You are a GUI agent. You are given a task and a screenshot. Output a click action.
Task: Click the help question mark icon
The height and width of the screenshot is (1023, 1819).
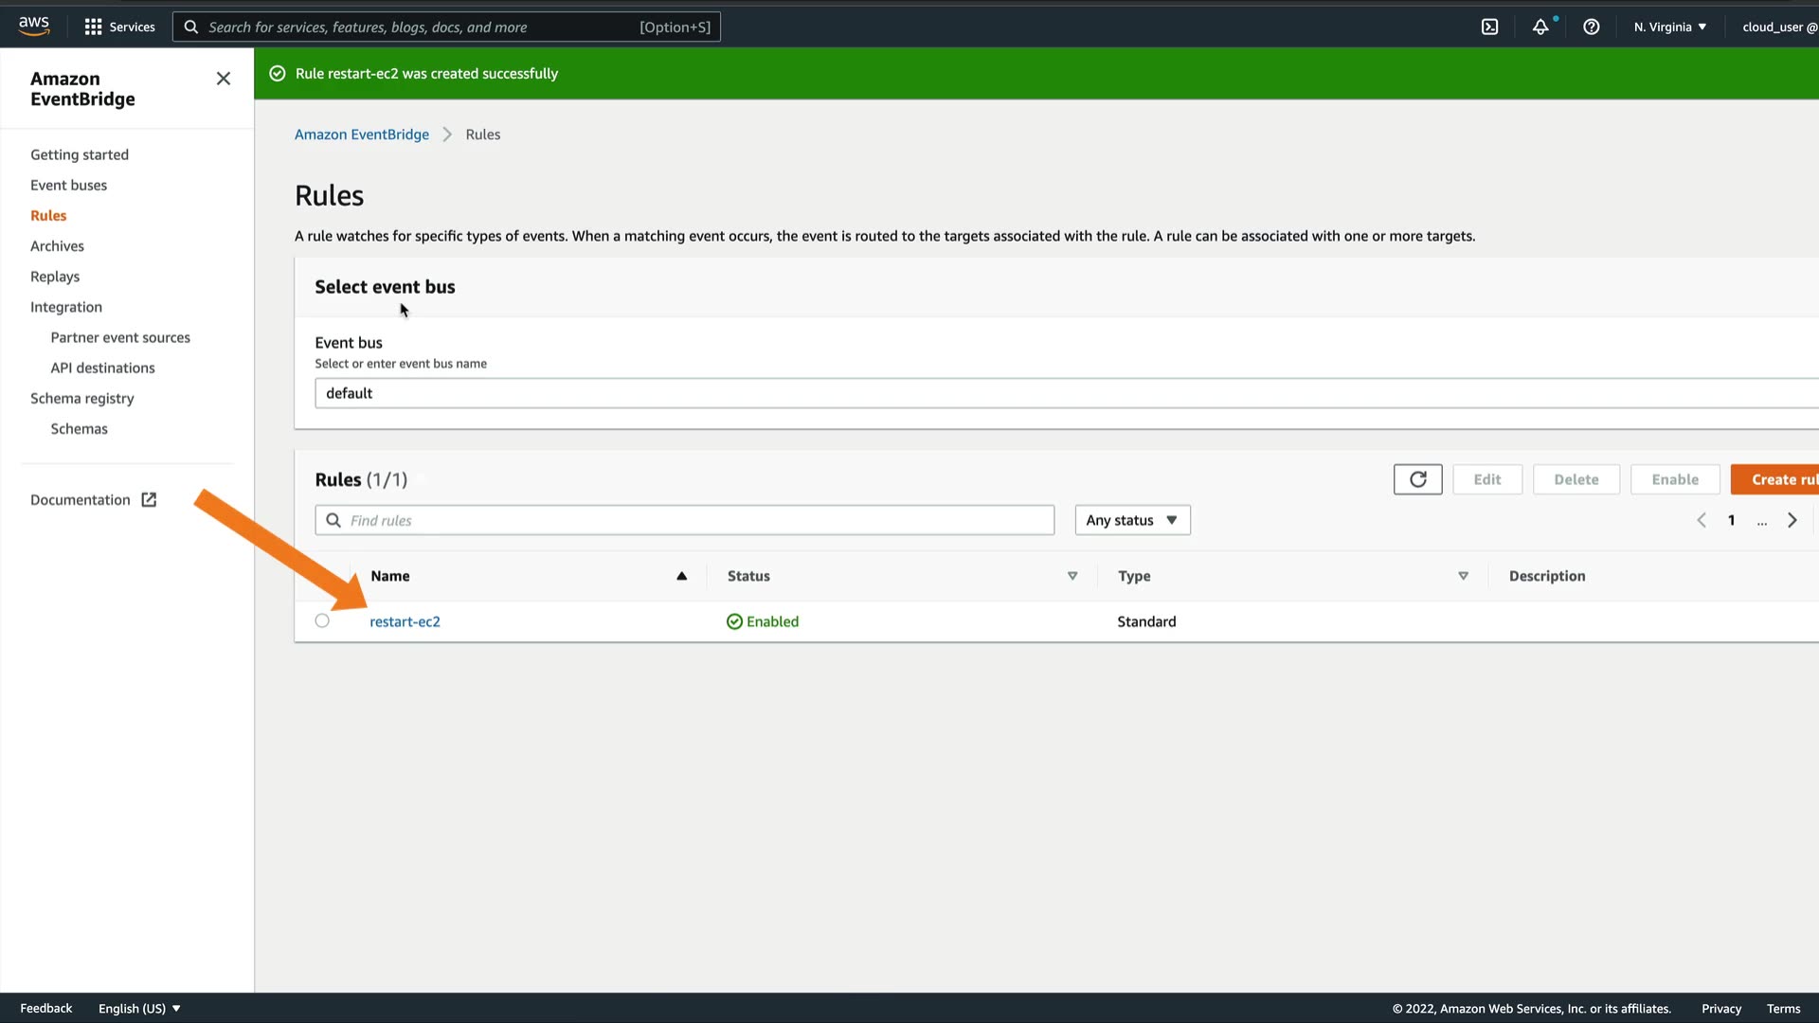[x=1591, y=27]
